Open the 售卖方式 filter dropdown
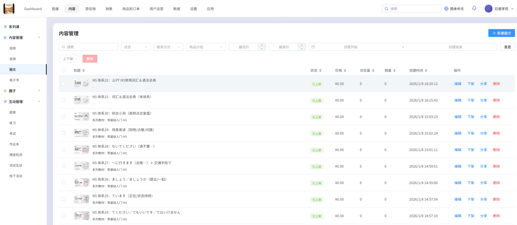 coord(168,47)
